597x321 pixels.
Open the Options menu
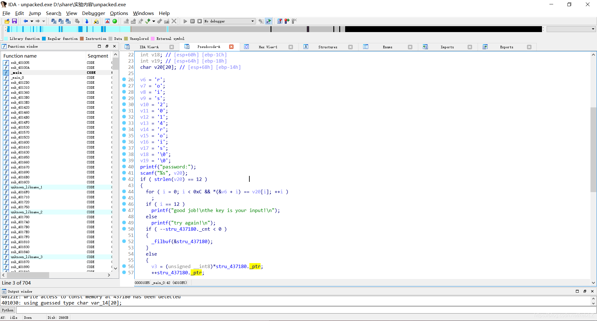(119, 13)
